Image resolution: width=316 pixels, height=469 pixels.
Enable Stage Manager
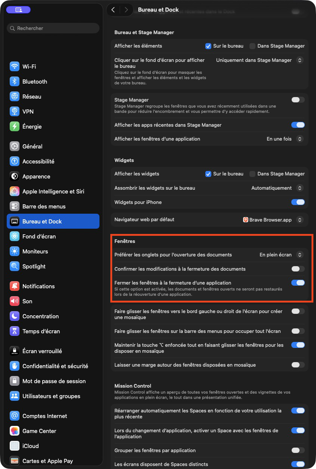pyautogui.click(x=298, y=100)
